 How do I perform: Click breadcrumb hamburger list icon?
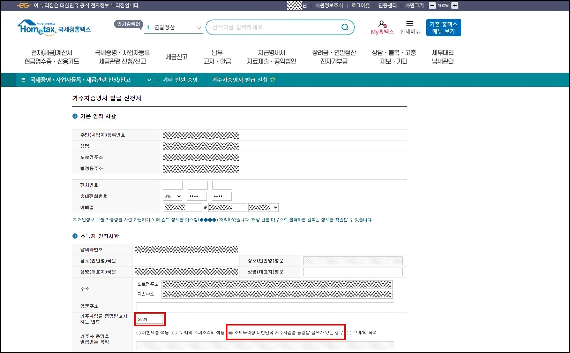pos(23,80)
